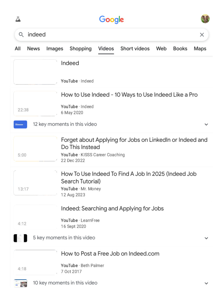Open the Search Labs flask icon
223x298 pixels.
coord(18,19)
